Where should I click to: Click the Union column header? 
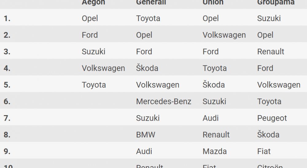coord(213,2)
